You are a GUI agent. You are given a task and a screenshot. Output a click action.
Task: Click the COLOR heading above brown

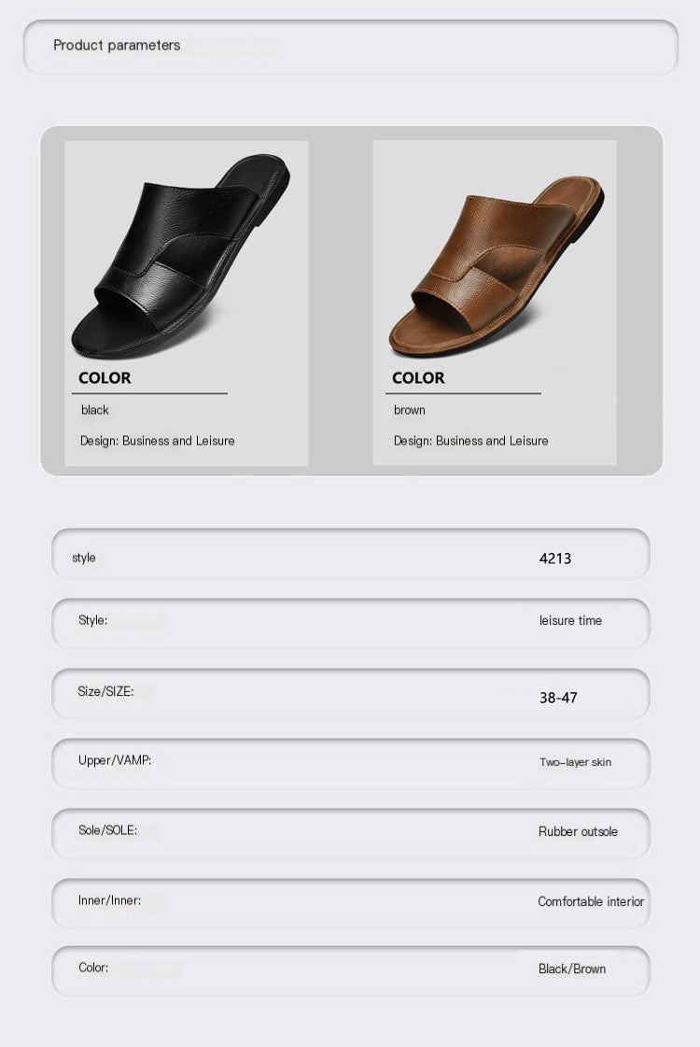[418, 378]
